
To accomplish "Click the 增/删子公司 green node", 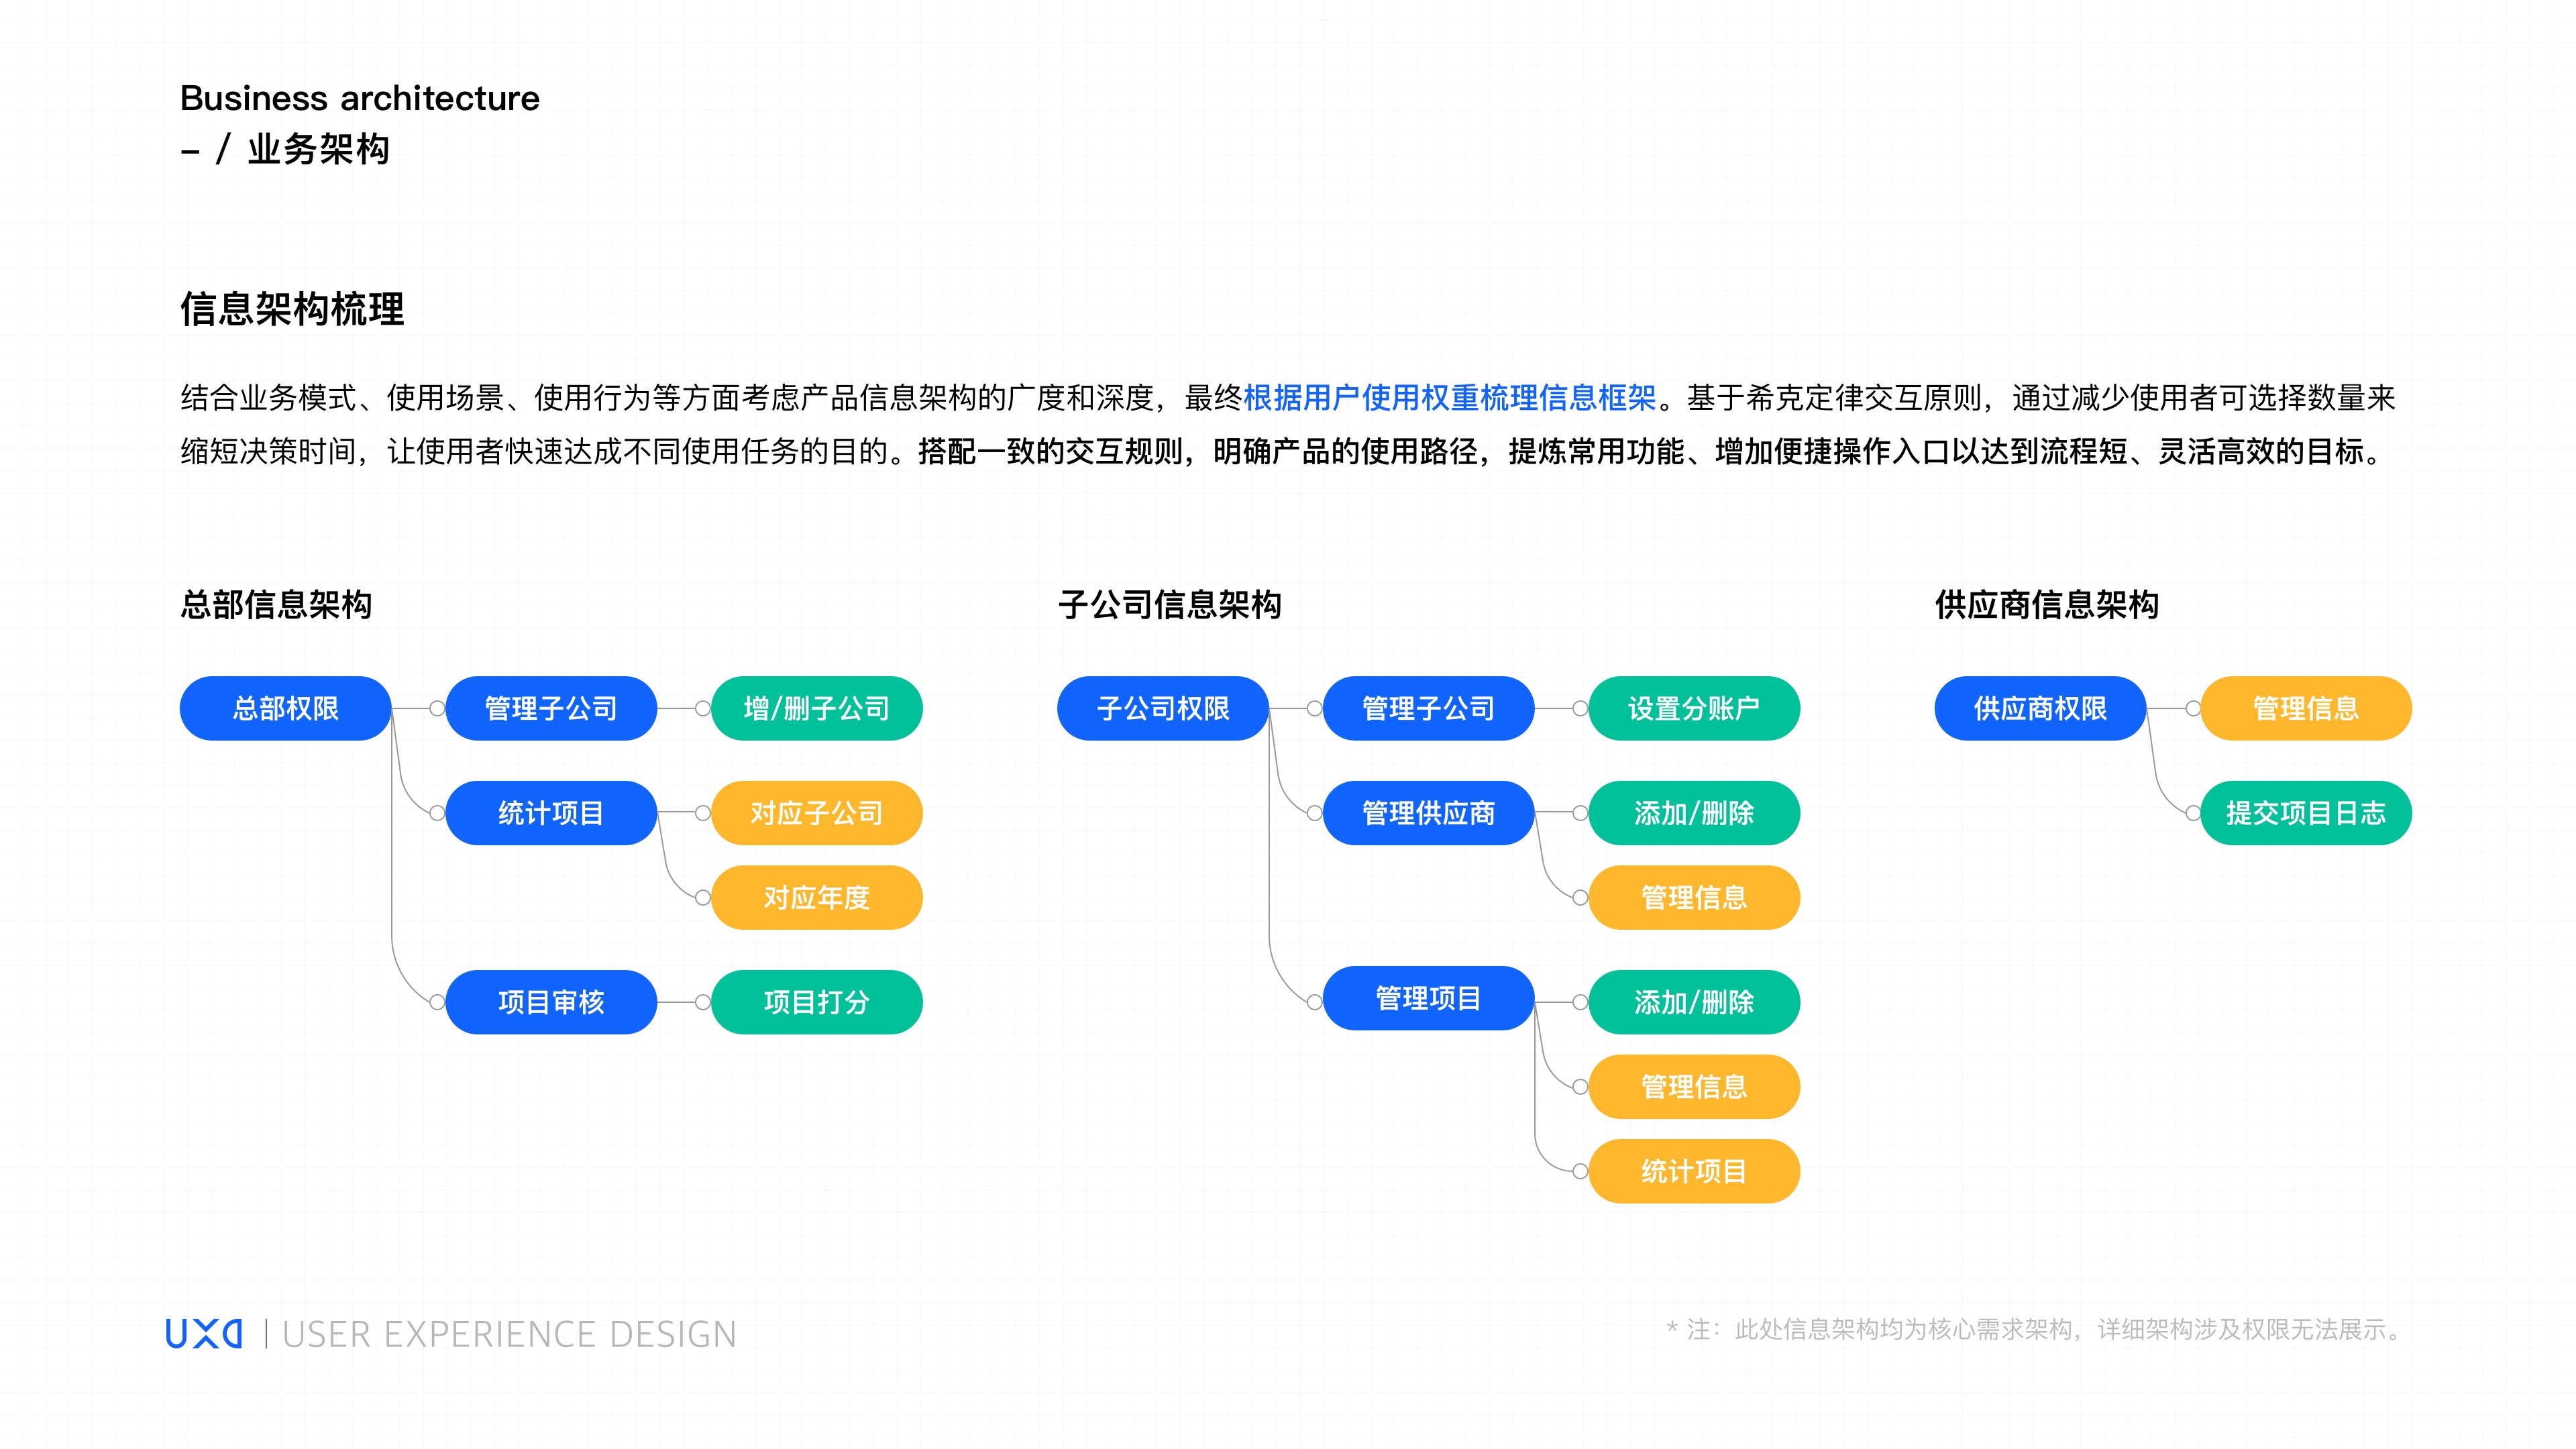I will coord(816,708).
